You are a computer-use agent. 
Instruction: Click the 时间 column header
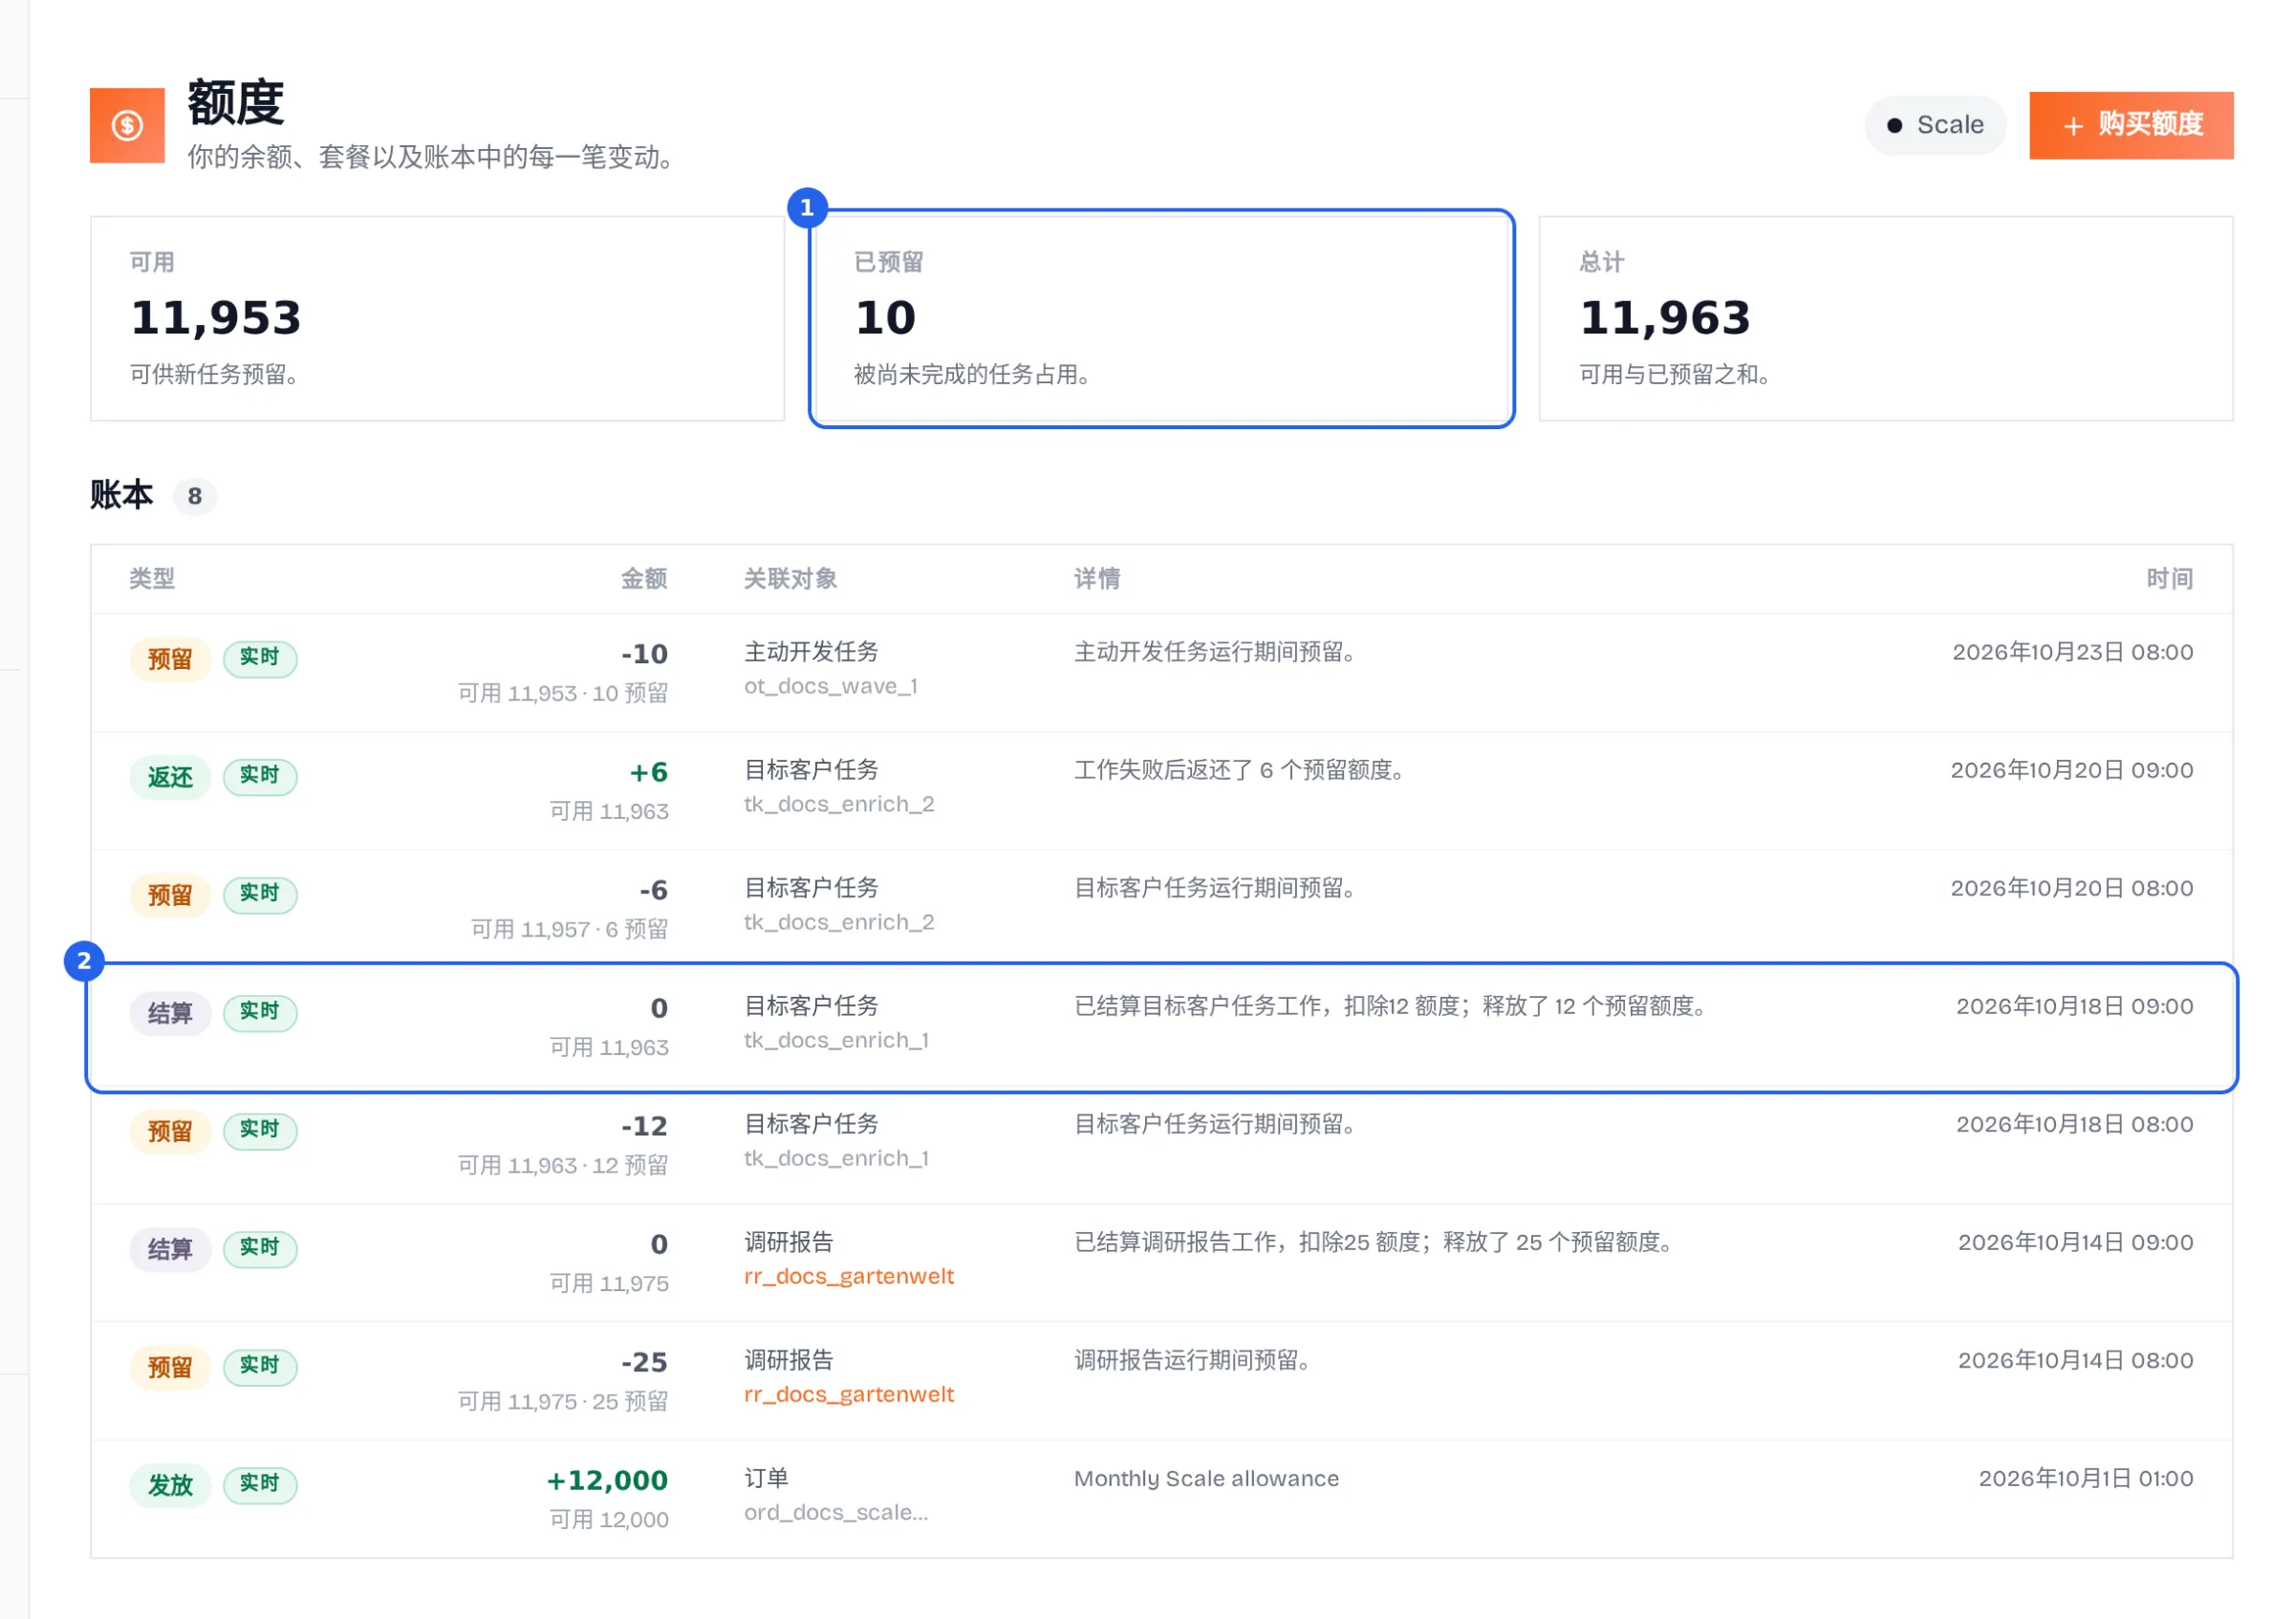click(2169, 578)
